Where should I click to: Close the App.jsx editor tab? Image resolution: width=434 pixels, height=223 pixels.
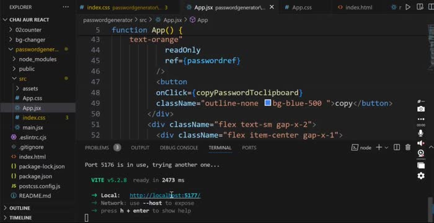click(x=272, y=7)
